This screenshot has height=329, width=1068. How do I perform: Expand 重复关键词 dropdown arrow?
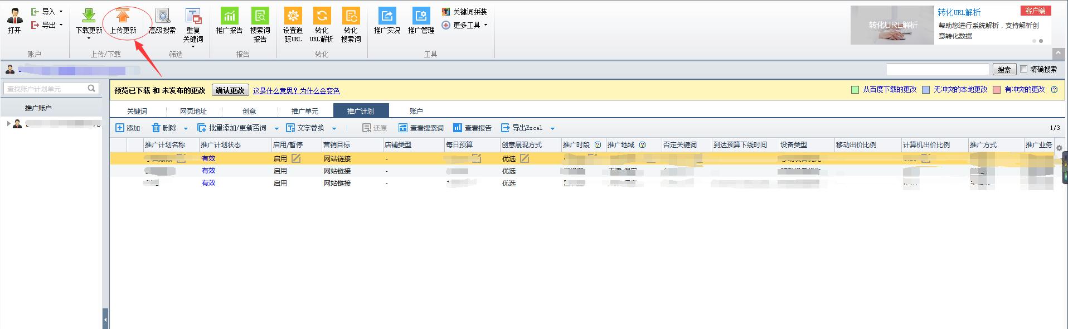click(193, 47)
